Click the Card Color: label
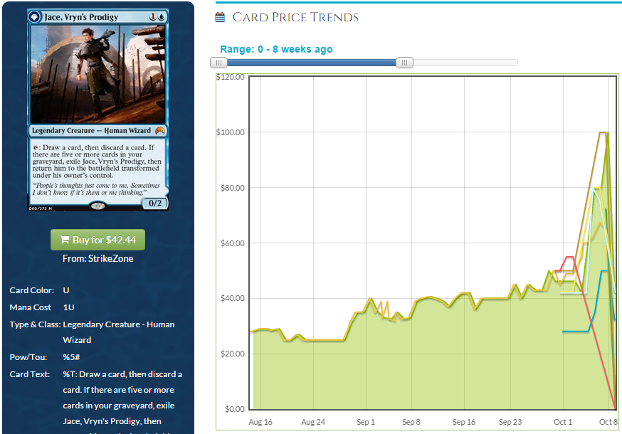Viewport: 622px width, 434px height. pyautogui.click(x=32, y=290)
